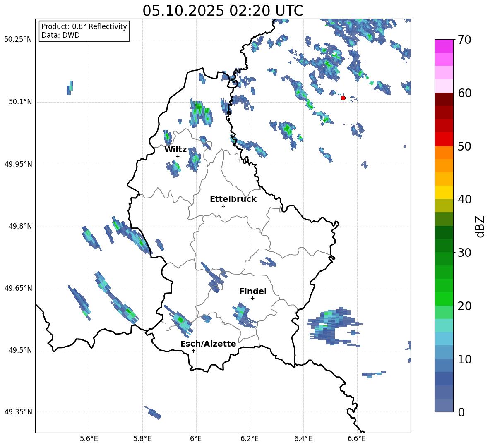Viewport: 490px width, 447px height.
Task: Click the 50.1°N latitude label
Action: click(20, 102)
